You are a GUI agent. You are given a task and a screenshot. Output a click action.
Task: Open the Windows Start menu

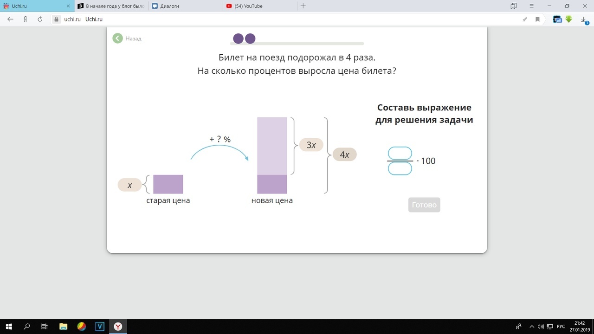click(x=9, y=327)
